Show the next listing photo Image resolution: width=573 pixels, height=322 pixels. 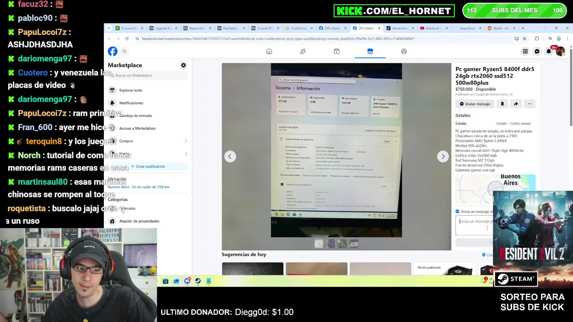443,157
